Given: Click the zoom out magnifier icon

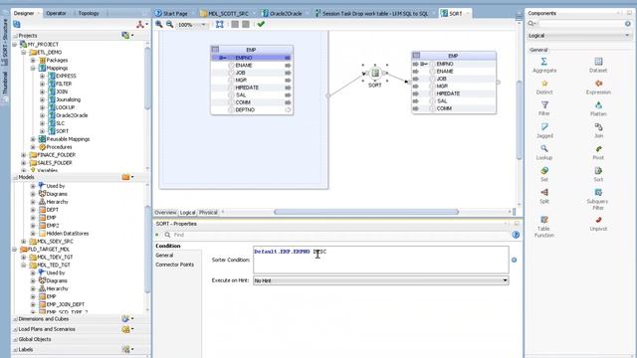Looking at the screenshot, I should pos(170,24).
